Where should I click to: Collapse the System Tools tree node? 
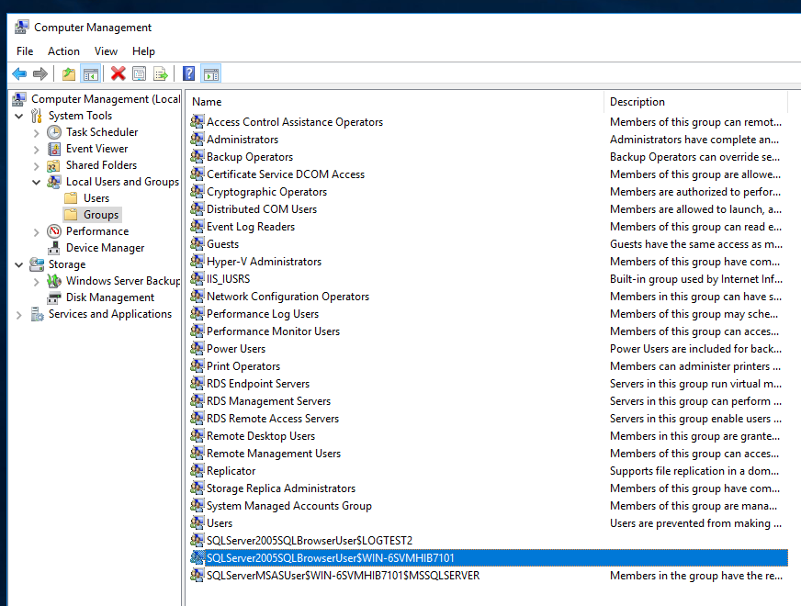19,116
